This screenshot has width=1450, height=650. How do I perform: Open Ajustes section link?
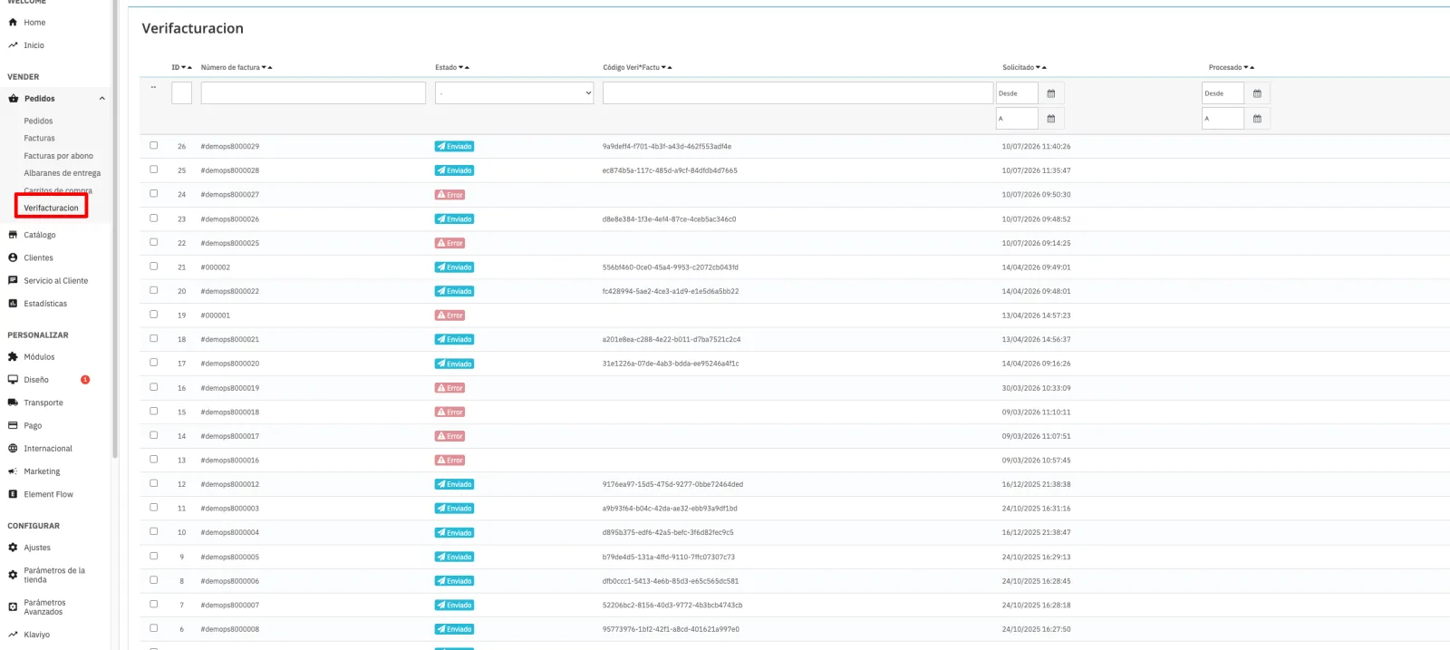pyautogui.click(x=37, y=548)
